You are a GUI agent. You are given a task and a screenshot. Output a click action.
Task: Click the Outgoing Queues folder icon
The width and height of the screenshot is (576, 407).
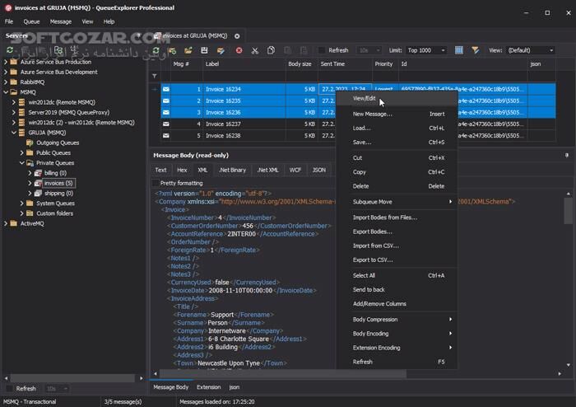click(29, 143)
